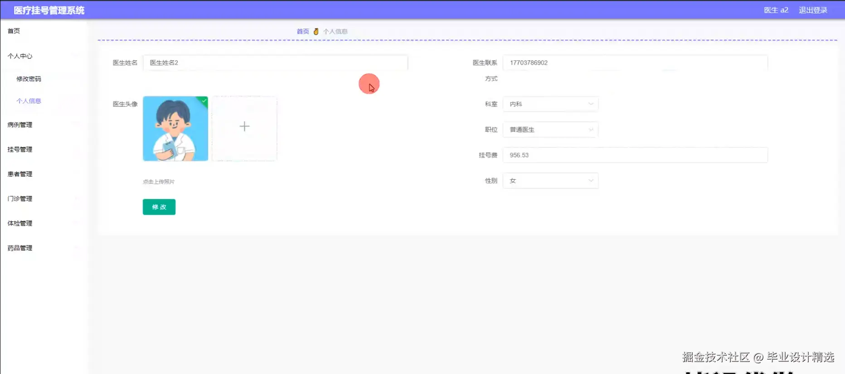
Task: Click the 性别 dropdown chevron arrow
Action: coord(591,181)
